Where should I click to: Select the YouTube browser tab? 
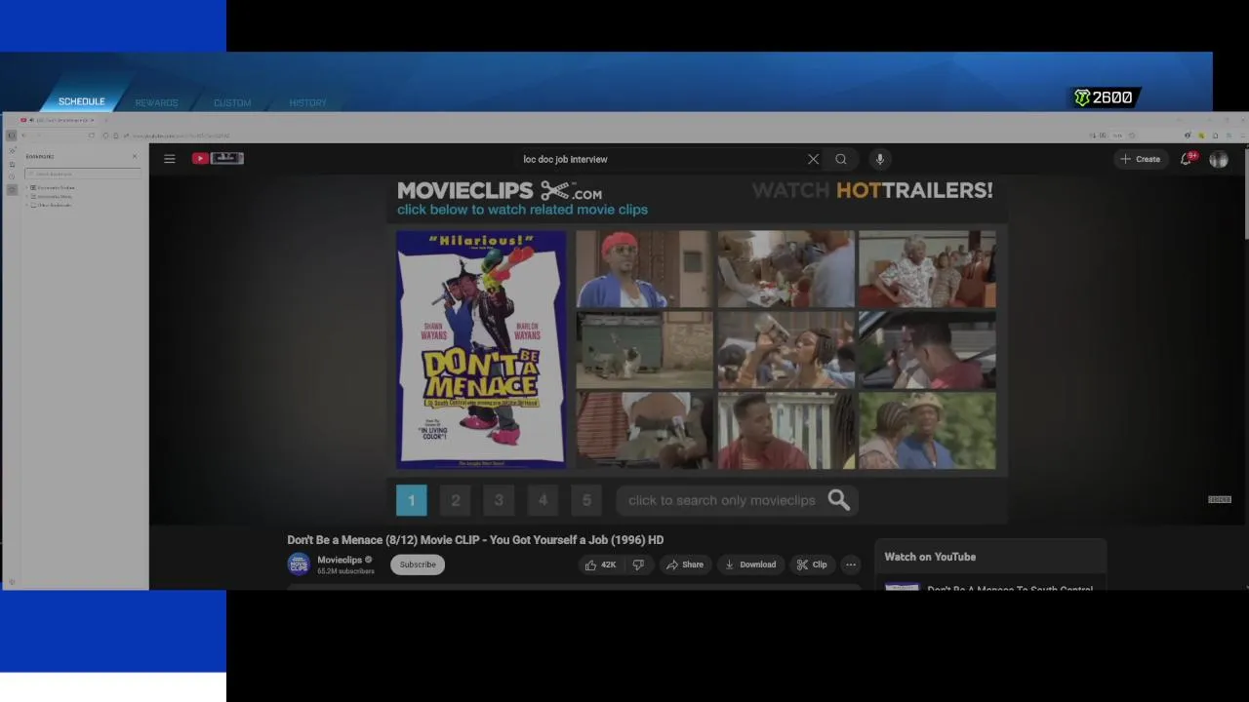click(x=59, y=120)
